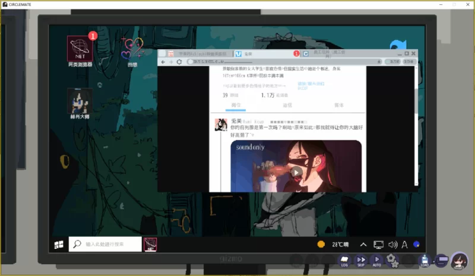This screenshot has width=475, height=276.
Task: Click the last pill button in the browser toolbar
Action: (408, 62)
